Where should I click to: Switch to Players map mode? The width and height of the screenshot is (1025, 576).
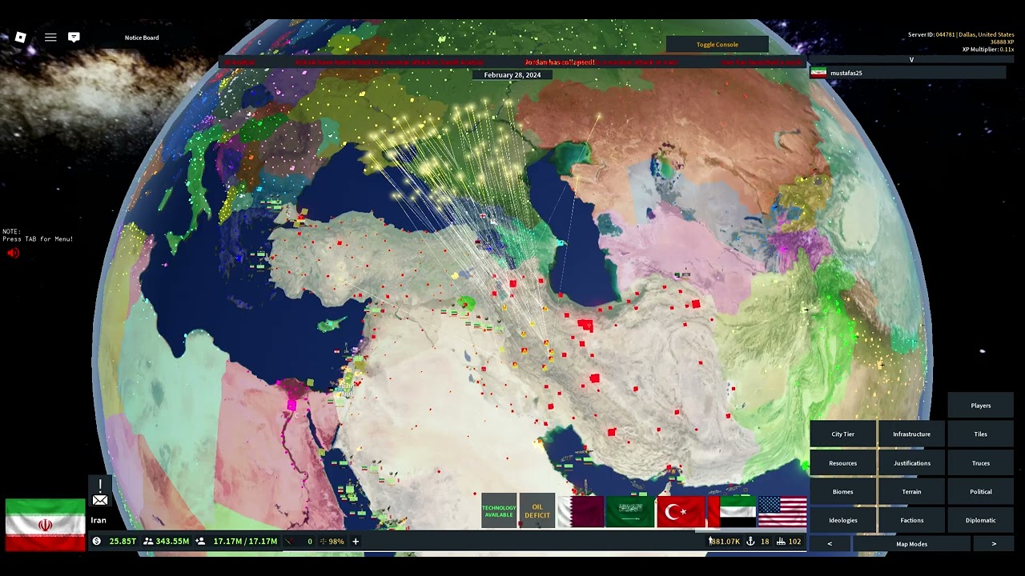[981, 406]
